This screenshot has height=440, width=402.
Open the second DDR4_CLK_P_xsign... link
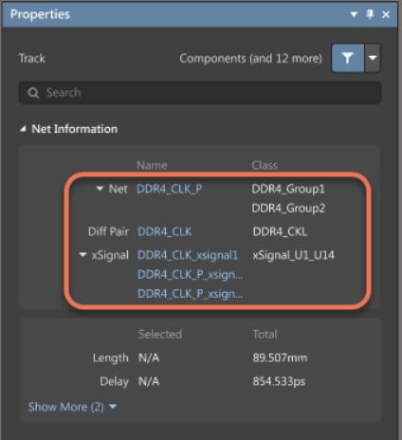tap(190, 275)
